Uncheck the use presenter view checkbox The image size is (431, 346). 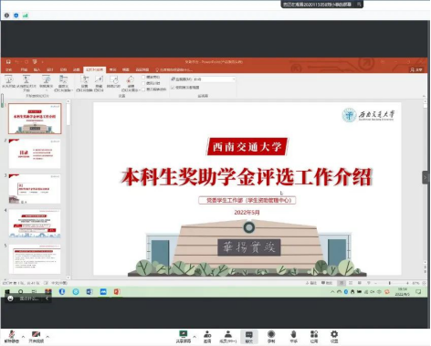point(173,88)
